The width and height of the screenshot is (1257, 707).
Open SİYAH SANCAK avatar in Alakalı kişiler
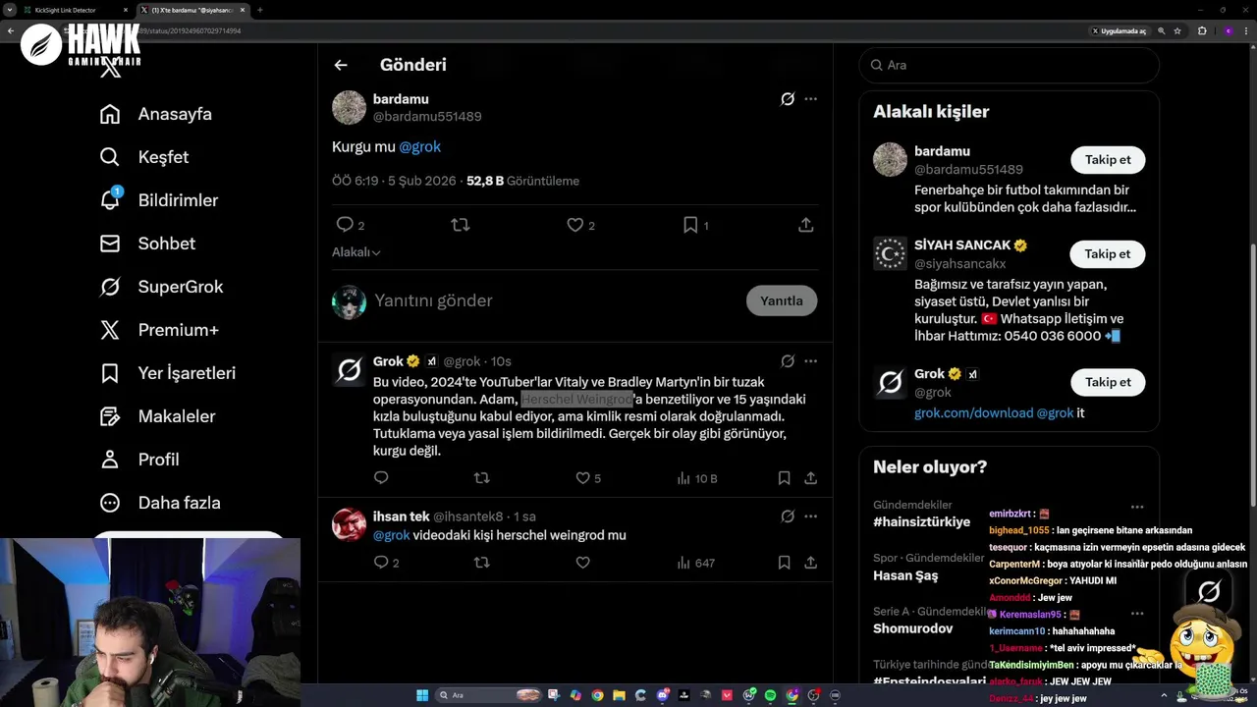click(x=890, y=253)
